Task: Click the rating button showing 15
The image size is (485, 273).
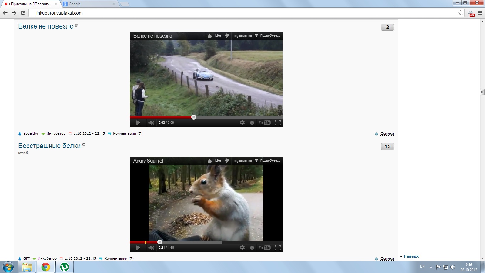Action: [x=387, y=147]
